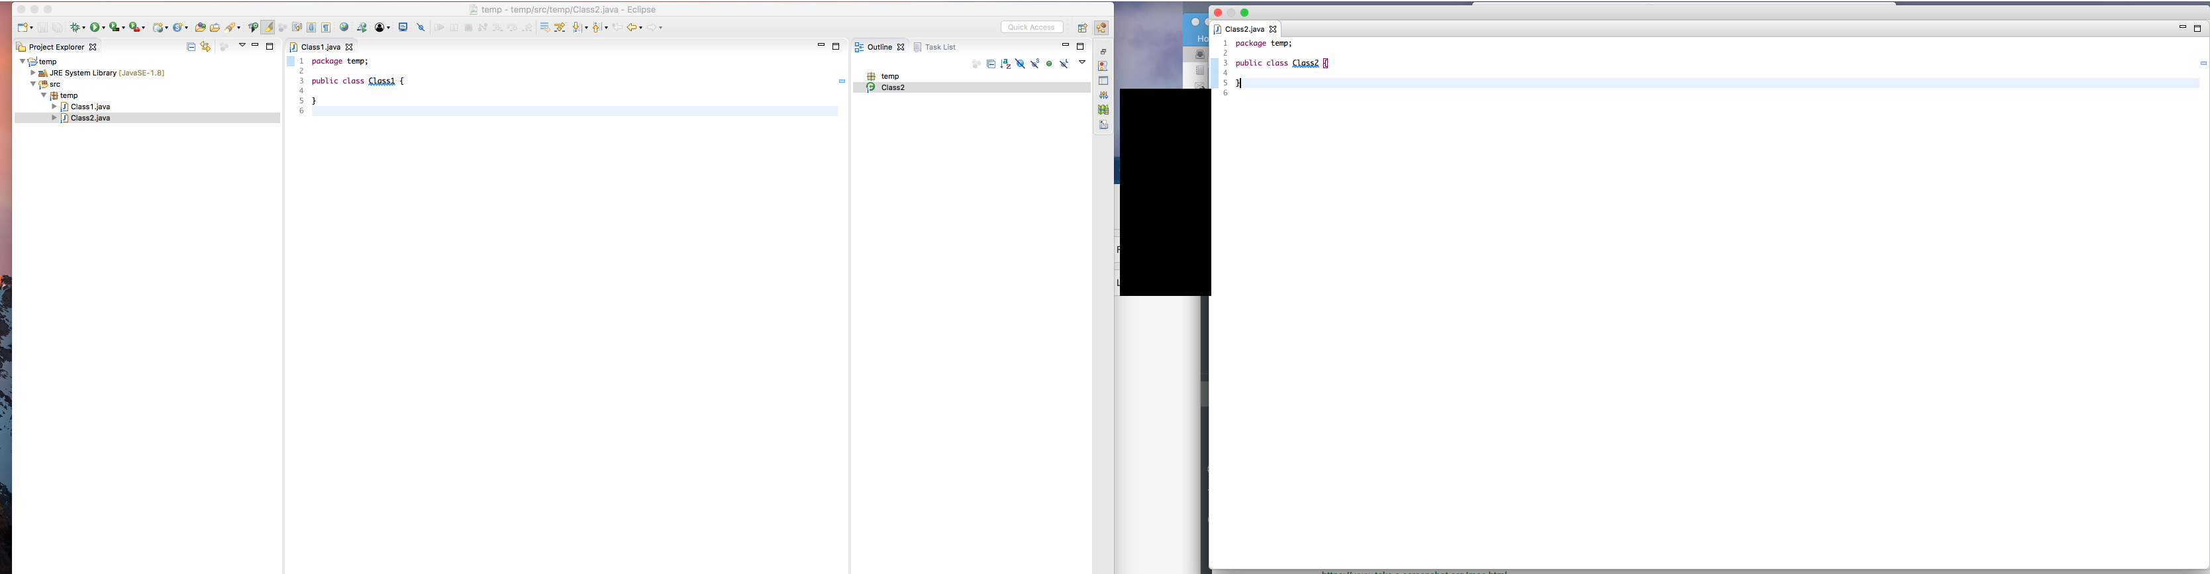Click the New file wizard icon
Screen dimensions: 2210x574
tap(23, 27)
